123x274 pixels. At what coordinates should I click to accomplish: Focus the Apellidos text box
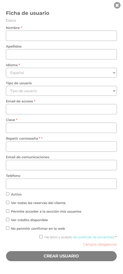click(x=61, y=54)
